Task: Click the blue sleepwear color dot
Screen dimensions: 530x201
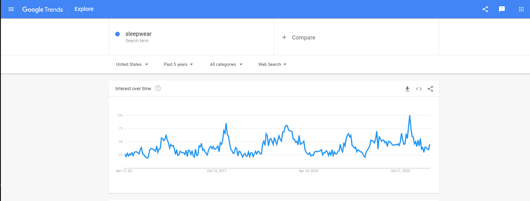Action: (x=118, y=34)
